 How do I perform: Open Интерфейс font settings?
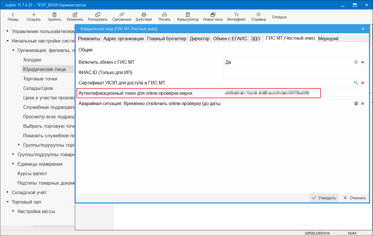(237, 17)
